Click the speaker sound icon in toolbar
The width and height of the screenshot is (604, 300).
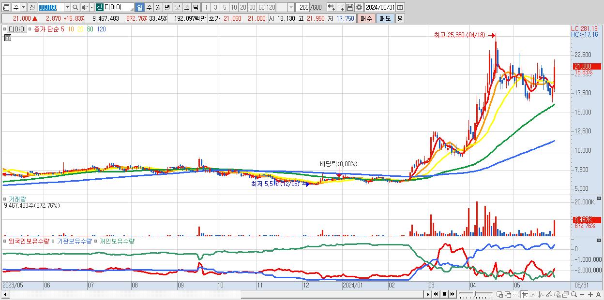coord(85,8)
